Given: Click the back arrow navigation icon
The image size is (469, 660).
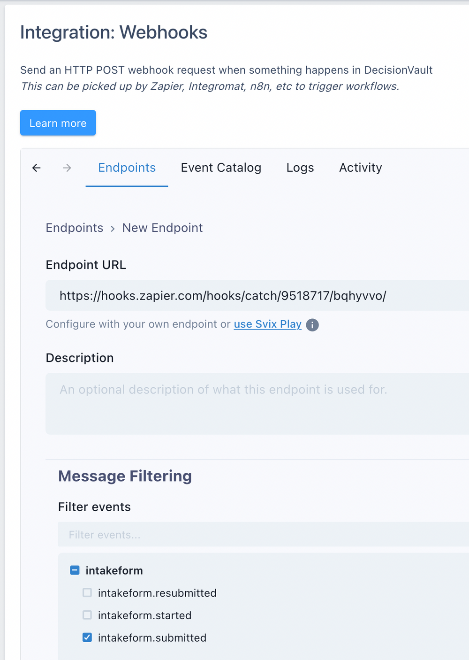Looking at the screenshot, I should coord(36,168).
